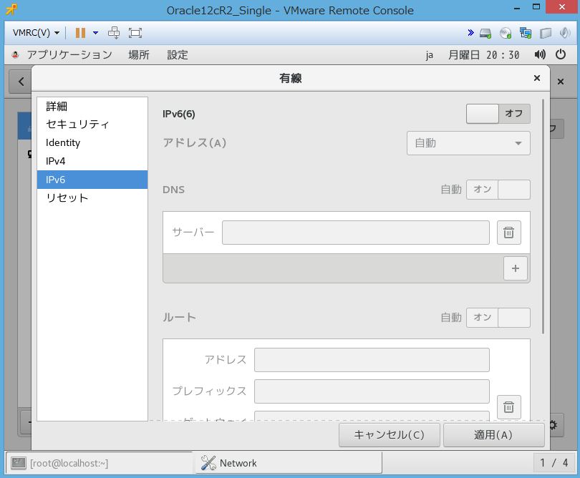
Task: Switch to Network task in taskbar
Action: [289, 463]
